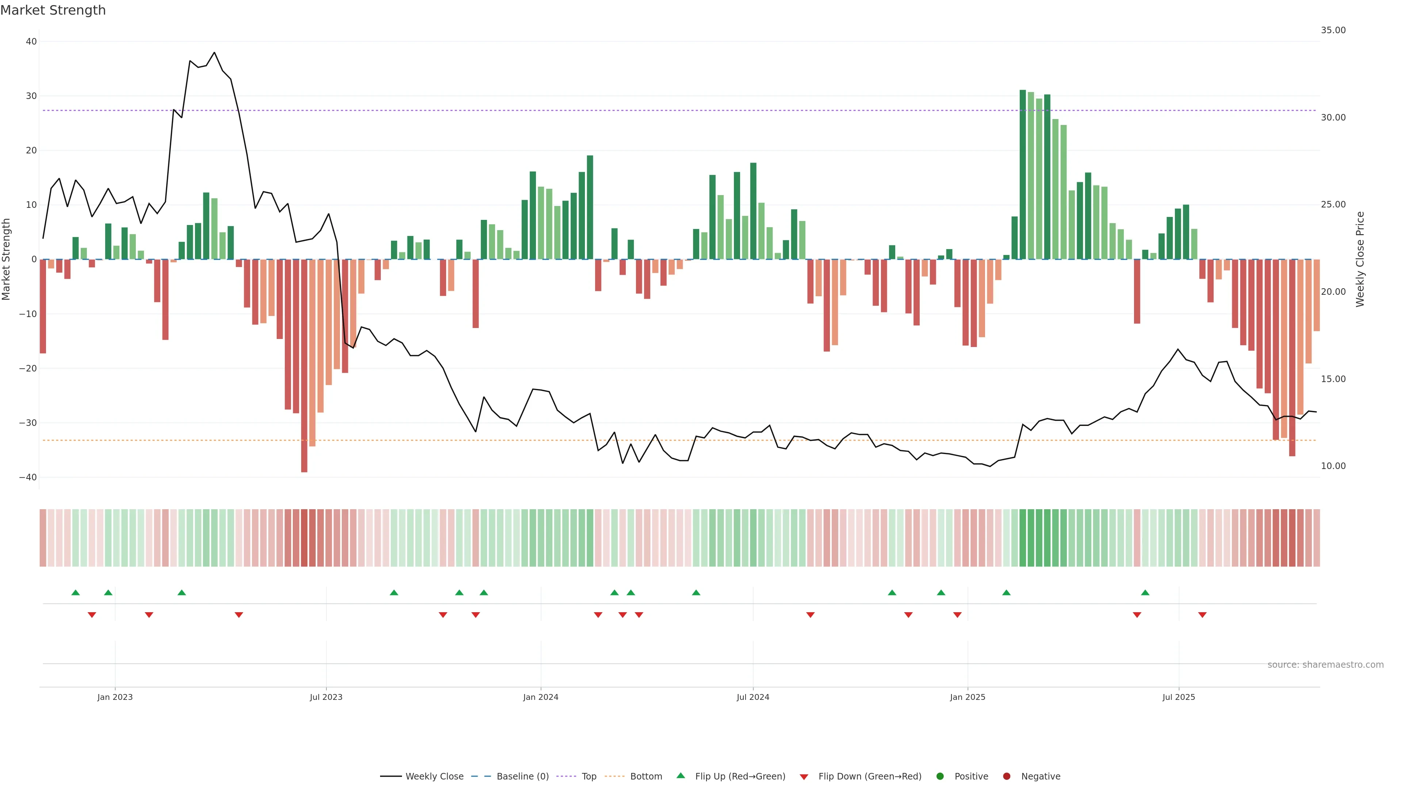The width and height of the screenshot is (1402, 789).
Task: Select the rightmost green flip-up triangle marker
Action: [x=1145, y=592]
